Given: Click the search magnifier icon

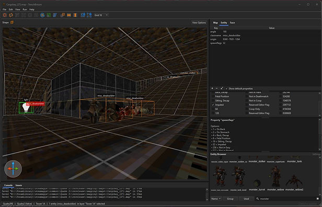Looking at the screenshot, I should pos(258,199).
